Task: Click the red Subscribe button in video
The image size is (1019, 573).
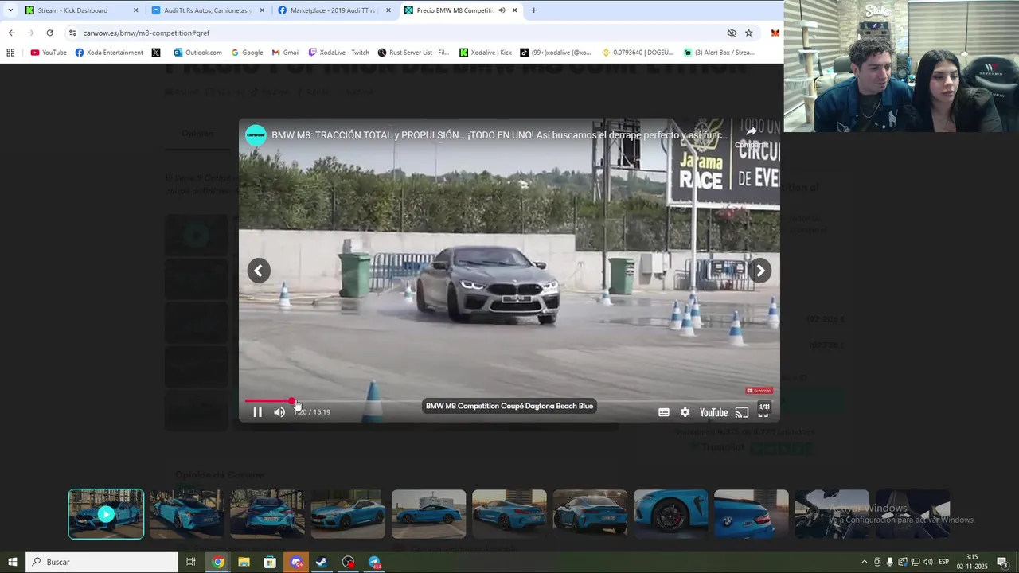Action: point(759,391)
